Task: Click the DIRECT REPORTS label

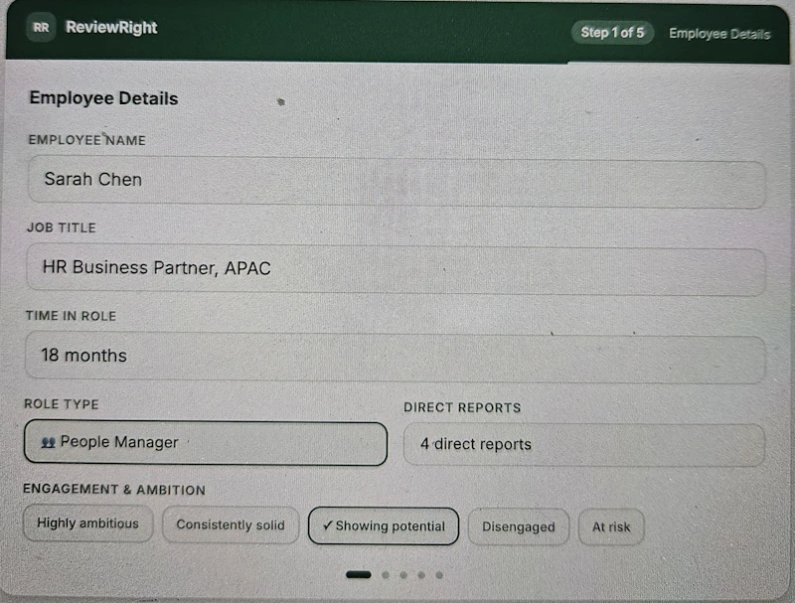Action: coord(462,408)
